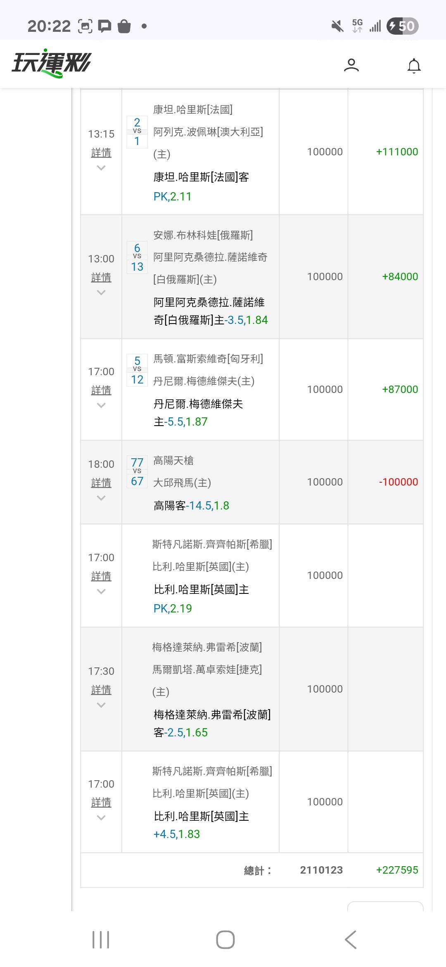Tap the PK,2.19 odds text
This screenshot has width=446, height=967.
[x=173, y=608]
